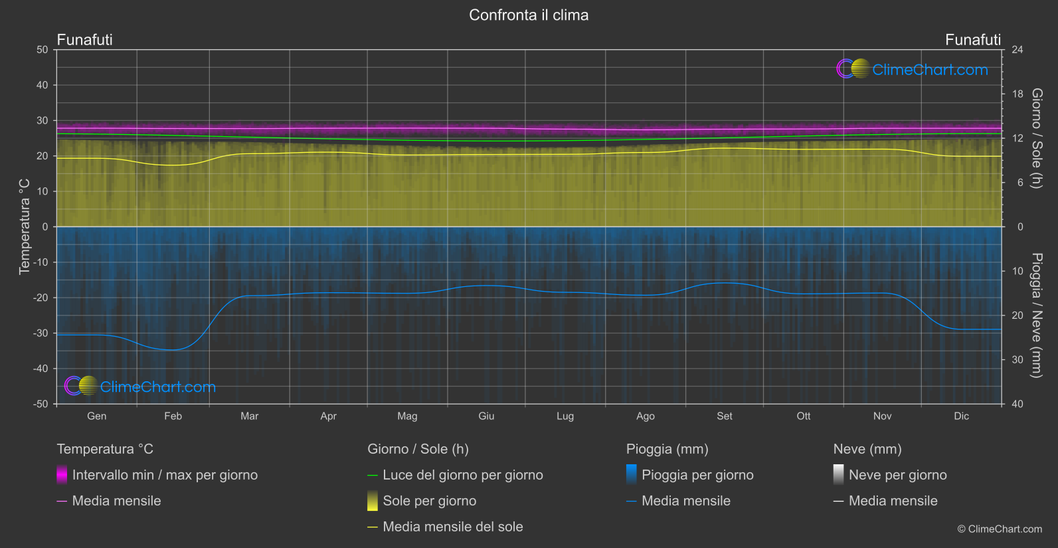Click the 'Nov' month label
The height and width of the screenshot is (548, 1058).
pos(882,416)
